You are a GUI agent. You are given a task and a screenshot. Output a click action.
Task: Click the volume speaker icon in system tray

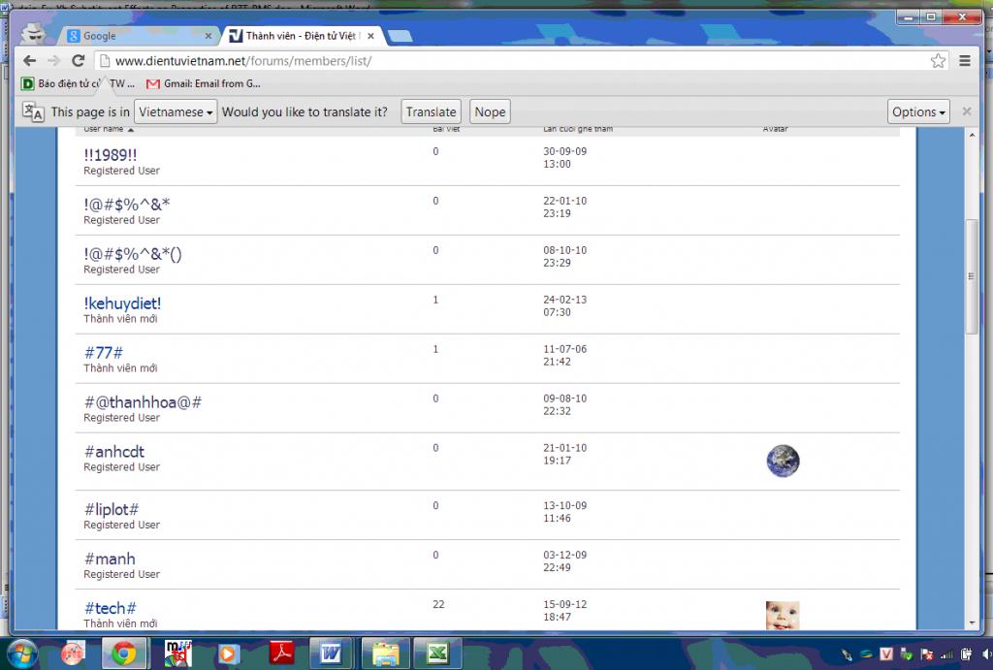pyautogui.click(x=986, y=654)
